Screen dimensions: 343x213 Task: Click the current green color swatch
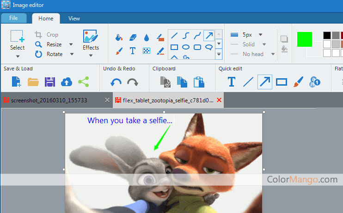pyautogui.click(x=305, y=39)
